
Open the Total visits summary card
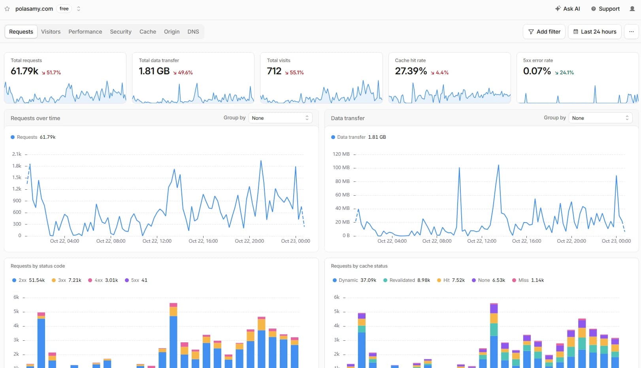pos(321,78)
